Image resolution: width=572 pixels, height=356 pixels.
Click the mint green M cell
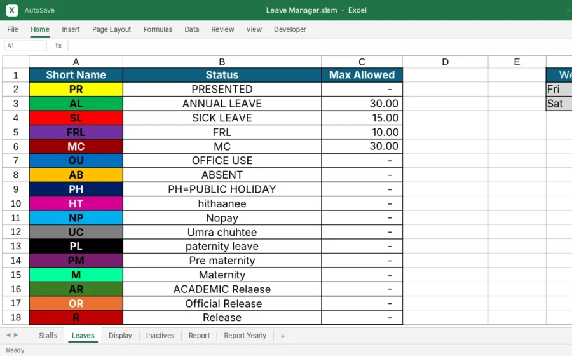(76, 275)
